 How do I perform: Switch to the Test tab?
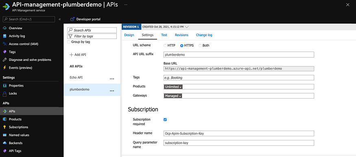164,35
